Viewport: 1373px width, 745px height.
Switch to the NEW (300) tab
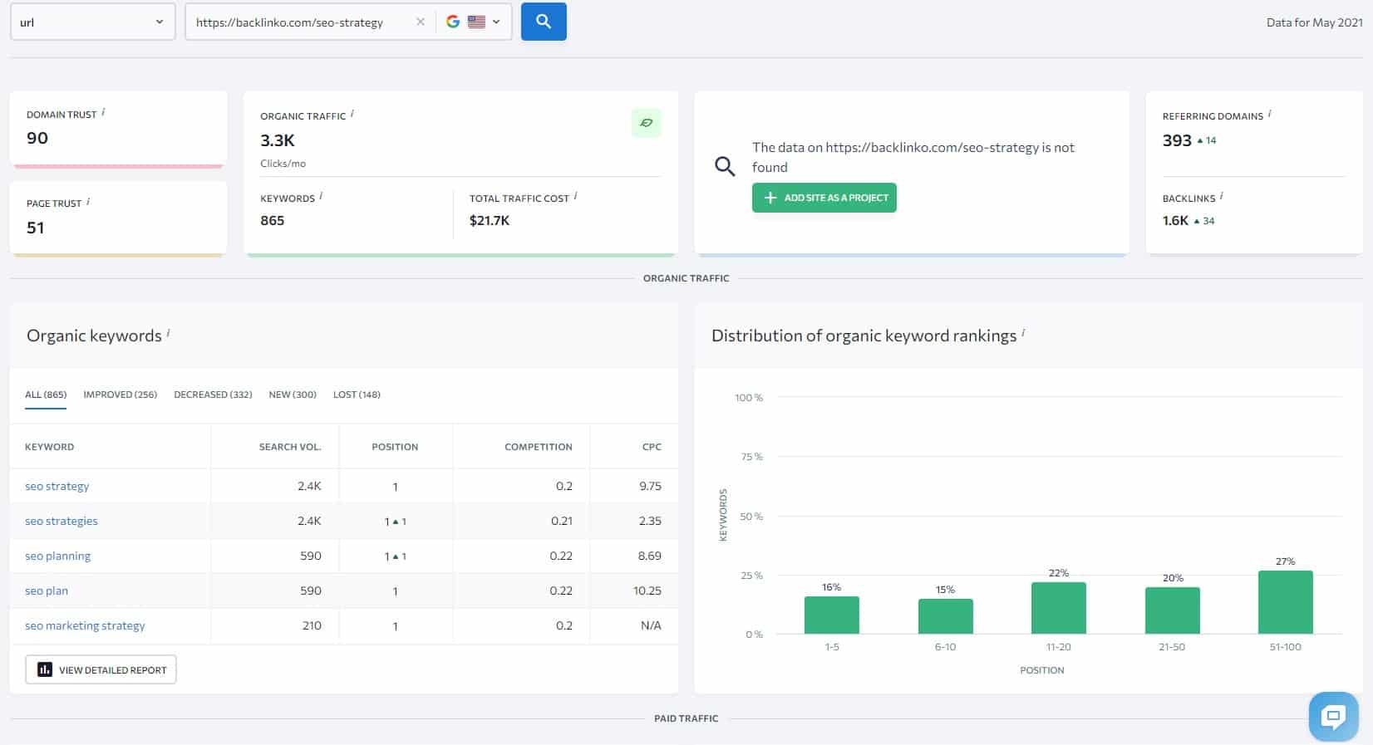[293, 395]
